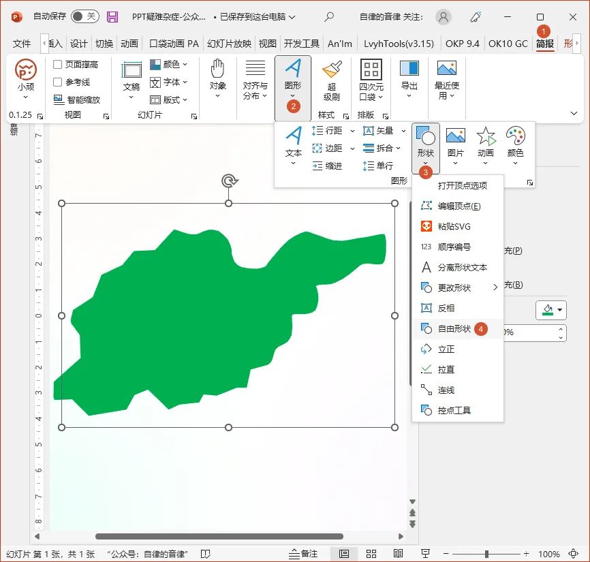
Task: Open the 对象 hand tool
Action: coord(217,79)
